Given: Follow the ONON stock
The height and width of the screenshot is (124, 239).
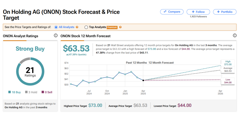Looking at the screenshot, I should pyautogui.click(x=198, y=12).
